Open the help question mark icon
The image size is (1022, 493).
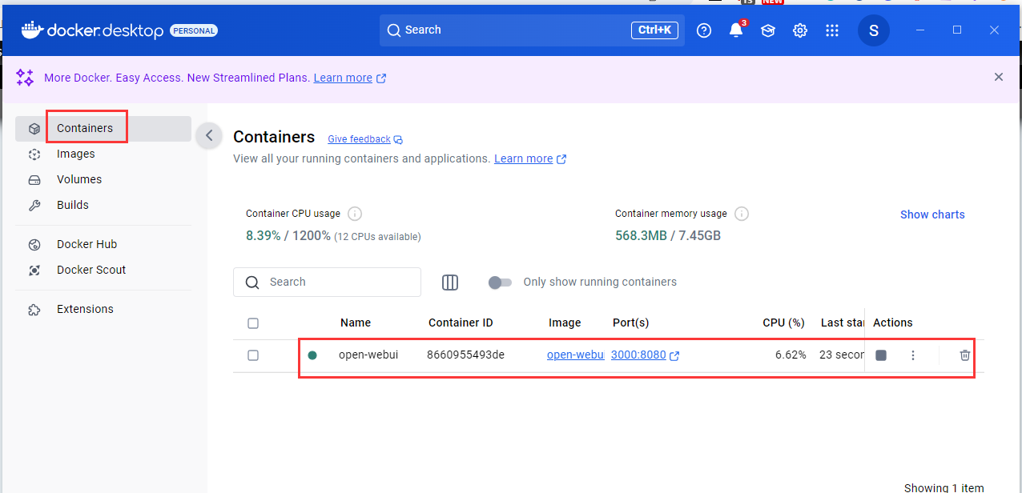(x=704, y=30)
